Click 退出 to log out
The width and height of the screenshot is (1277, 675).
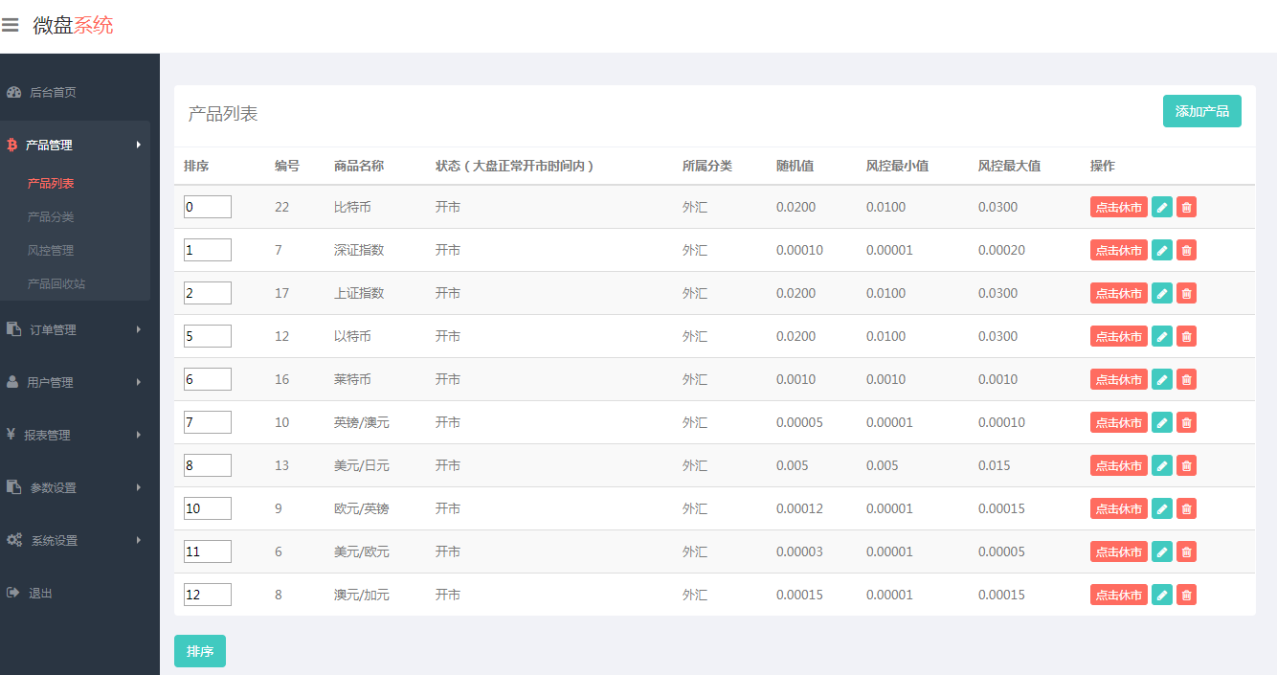(x=40, y=594)
